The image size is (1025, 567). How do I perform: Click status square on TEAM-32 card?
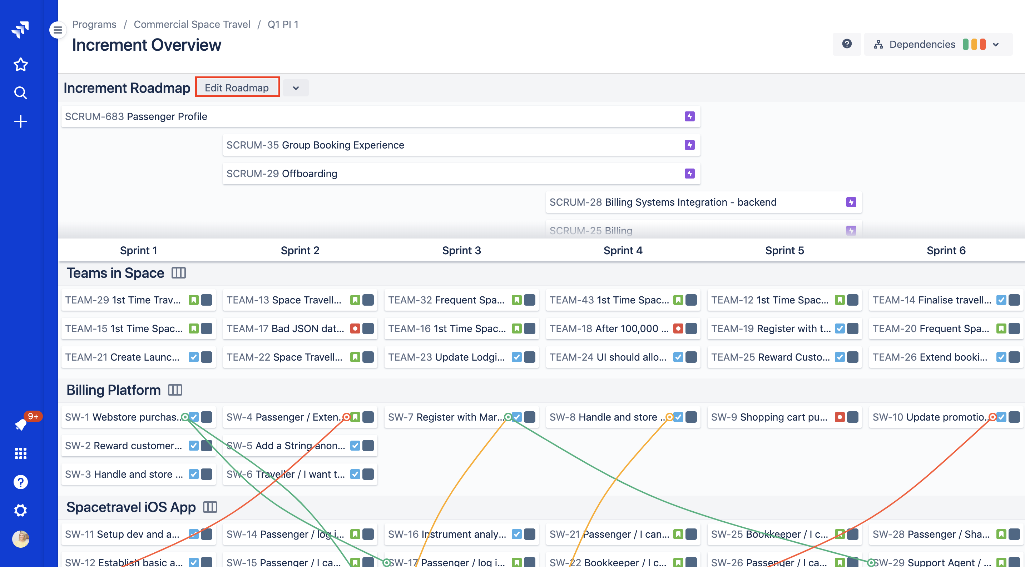530,300
